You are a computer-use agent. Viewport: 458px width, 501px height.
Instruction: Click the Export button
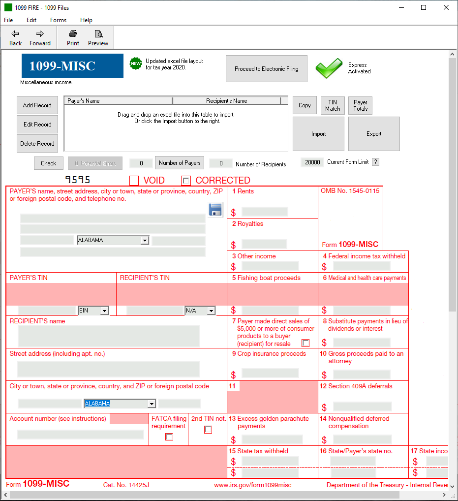[x=374, y=134]
